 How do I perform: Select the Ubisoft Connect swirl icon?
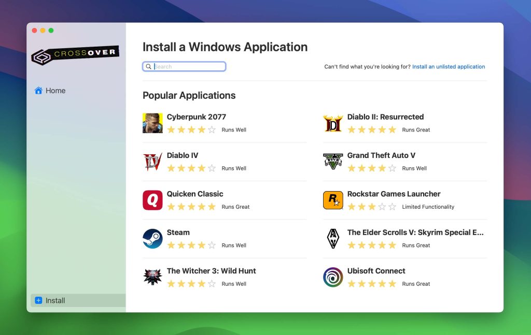(333, 277)
